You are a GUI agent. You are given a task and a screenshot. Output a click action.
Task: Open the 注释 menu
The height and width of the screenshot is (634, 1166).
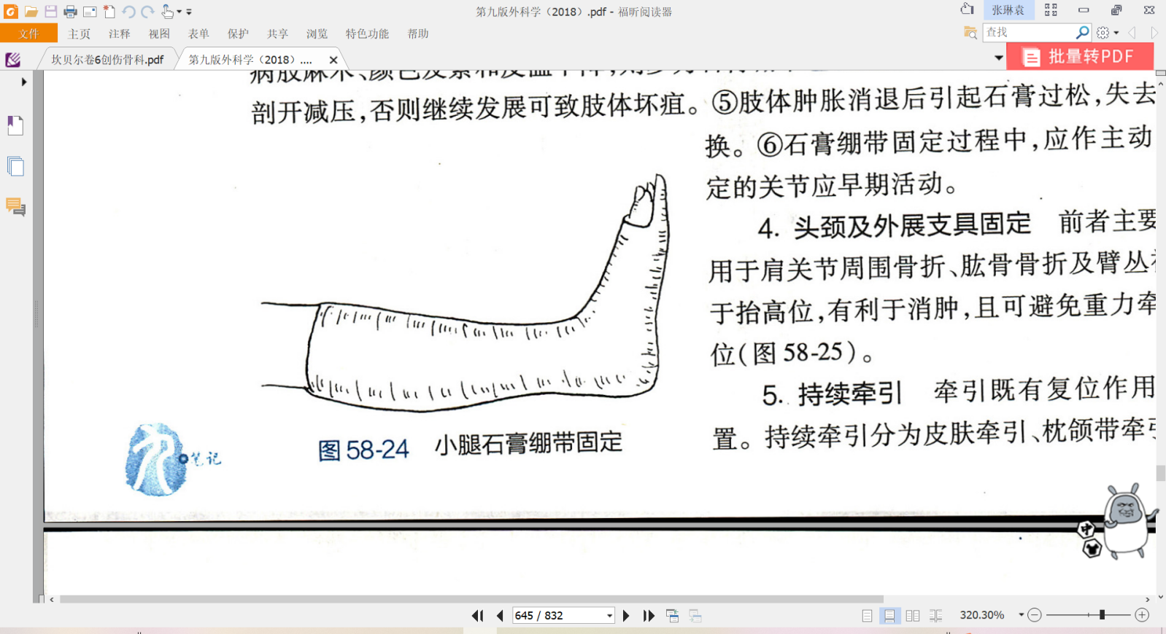click(119, 34)
